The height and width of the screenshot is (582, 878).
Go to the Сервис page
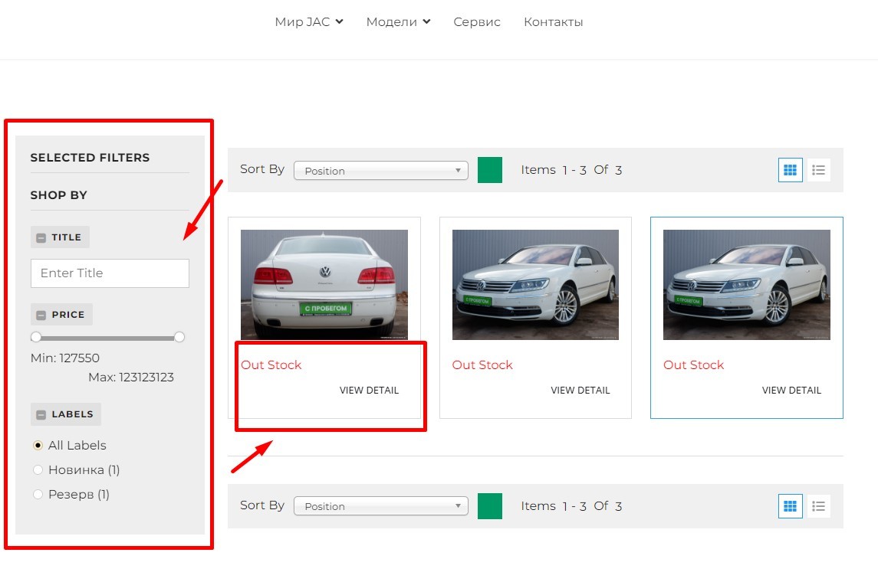pos(476,22)
